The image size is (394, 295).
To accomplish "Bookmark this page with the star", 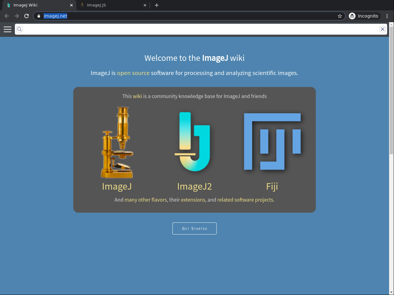I will pos(340,16).
